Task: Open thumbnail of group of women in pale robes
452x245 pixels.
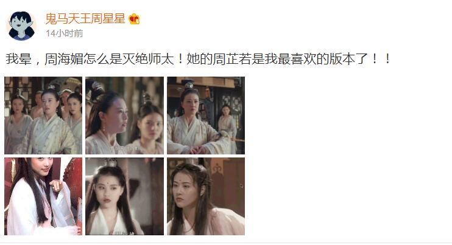Action: point(43,116)
